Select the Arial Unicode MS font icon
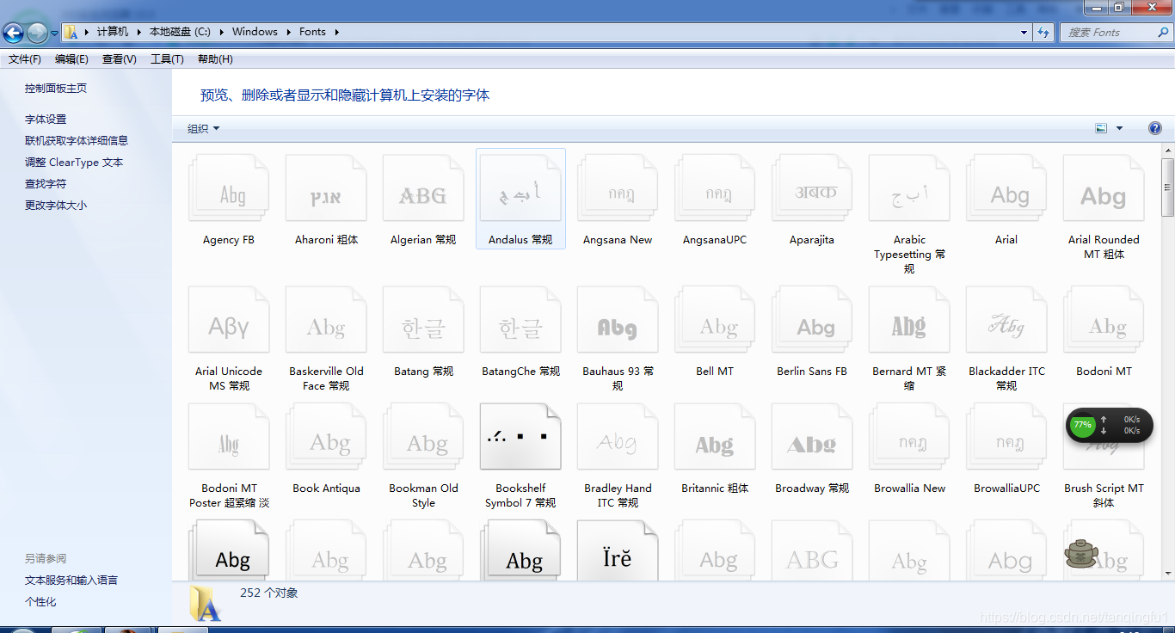Viewport: 1175px width, 633px height. (x=229, y=321)
